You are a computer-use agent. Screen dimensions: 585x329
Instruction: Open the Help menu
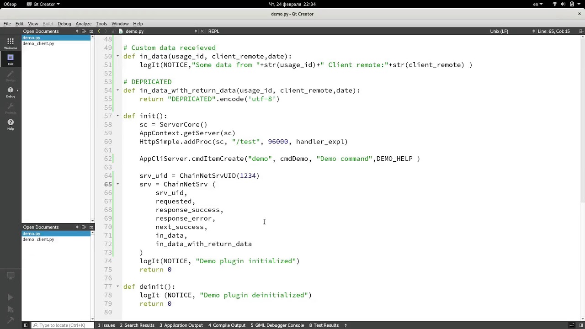pyautogui.click(x=138, y=24)
